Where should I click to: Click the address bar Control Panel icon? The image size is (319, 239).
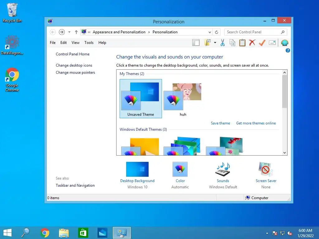[84, 32]
